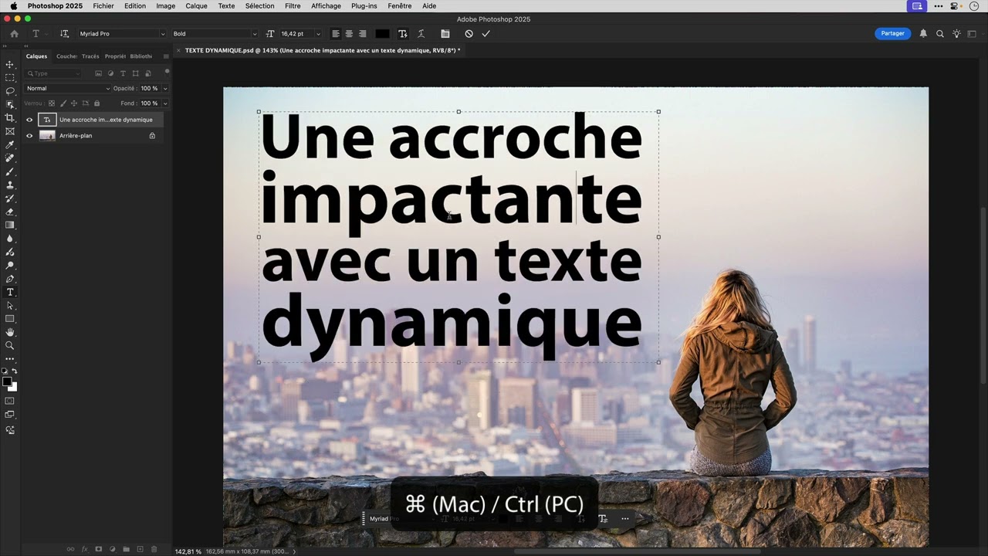Select the Frame tool

[x=10, y=131]
